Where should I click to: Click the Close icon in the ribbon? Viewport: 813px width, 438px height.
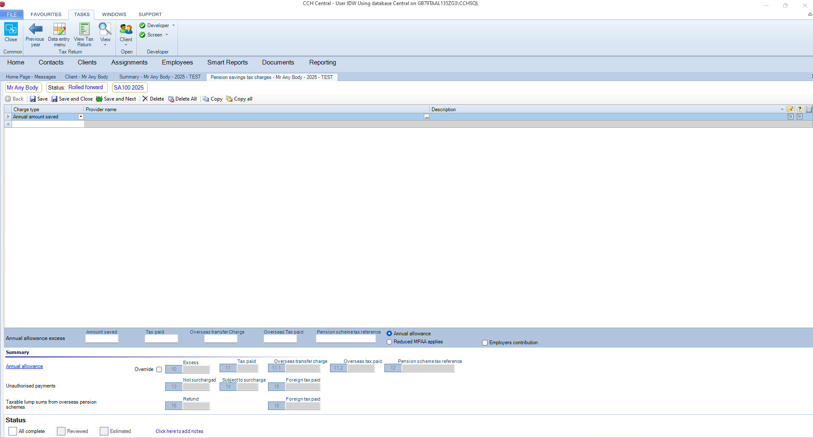click(x=11, y=32)
